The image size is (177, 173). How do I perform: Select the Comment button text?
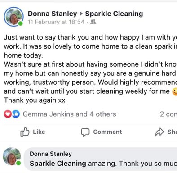107,132
